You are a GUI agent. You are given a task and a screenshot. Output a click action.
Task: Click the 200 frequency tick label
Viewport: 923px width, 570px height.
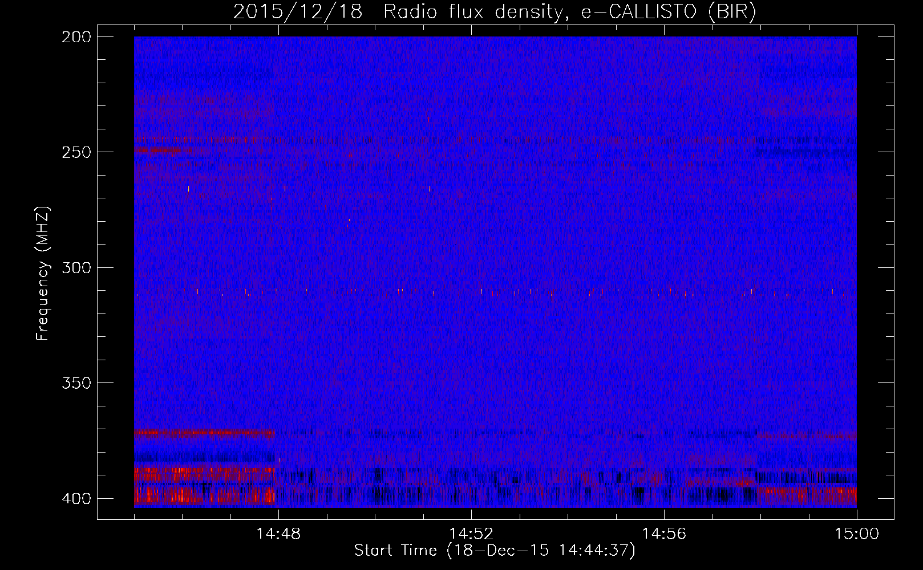(x=76, y=37)
